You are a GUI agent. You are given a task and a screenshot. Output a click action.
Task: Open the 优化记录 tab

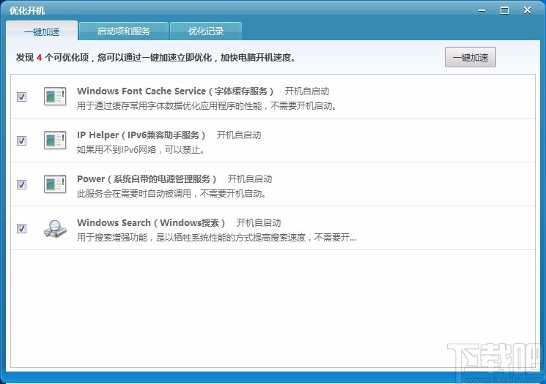point(206,31)
